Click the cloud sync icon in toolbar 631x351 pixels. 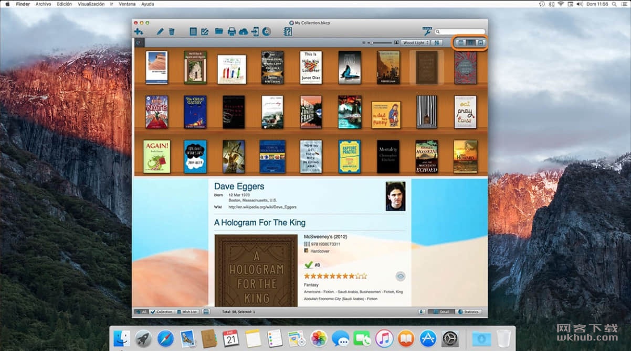pyautogui.click(x=244, y=32)
